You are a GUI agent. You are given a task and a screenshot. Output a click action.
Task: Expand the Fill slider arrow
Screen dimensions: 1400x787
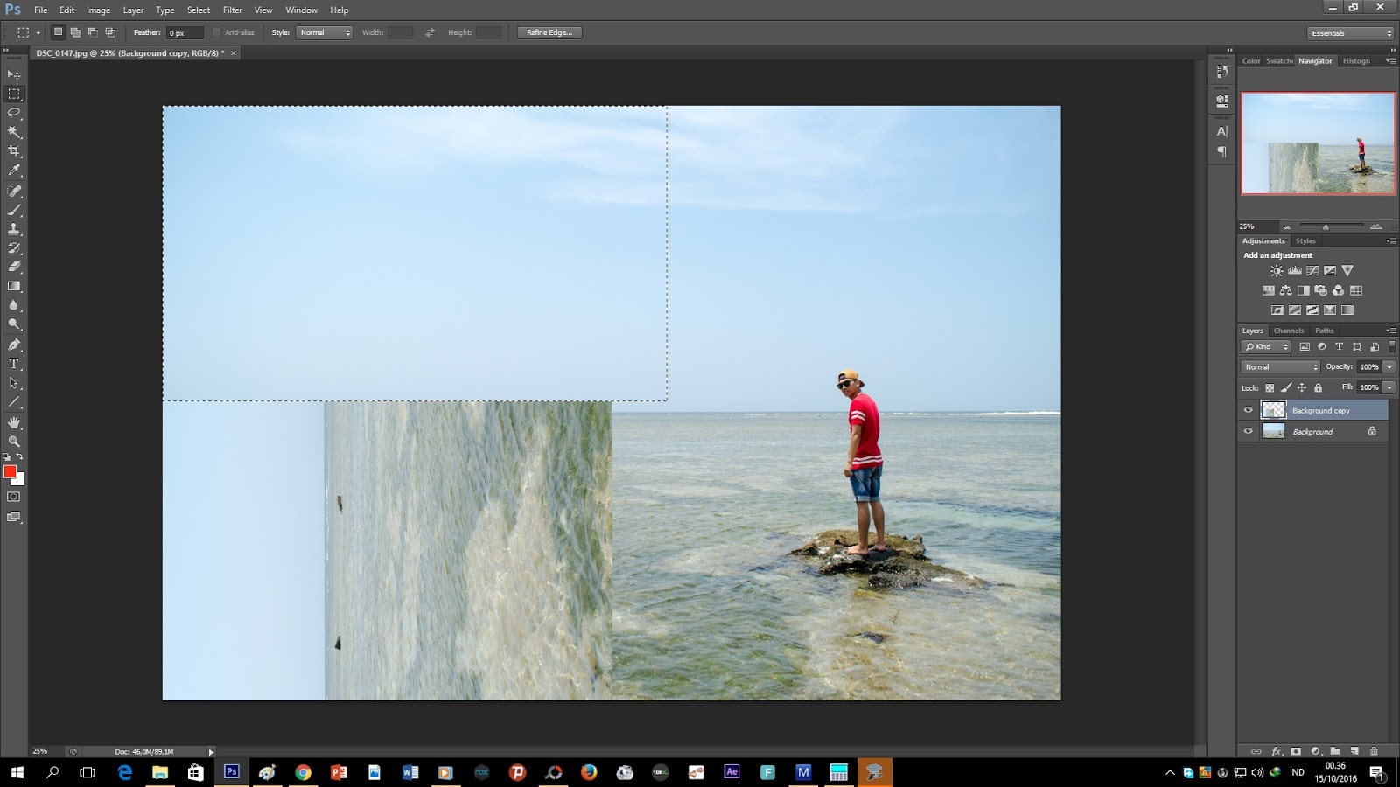click(1389, 387)
